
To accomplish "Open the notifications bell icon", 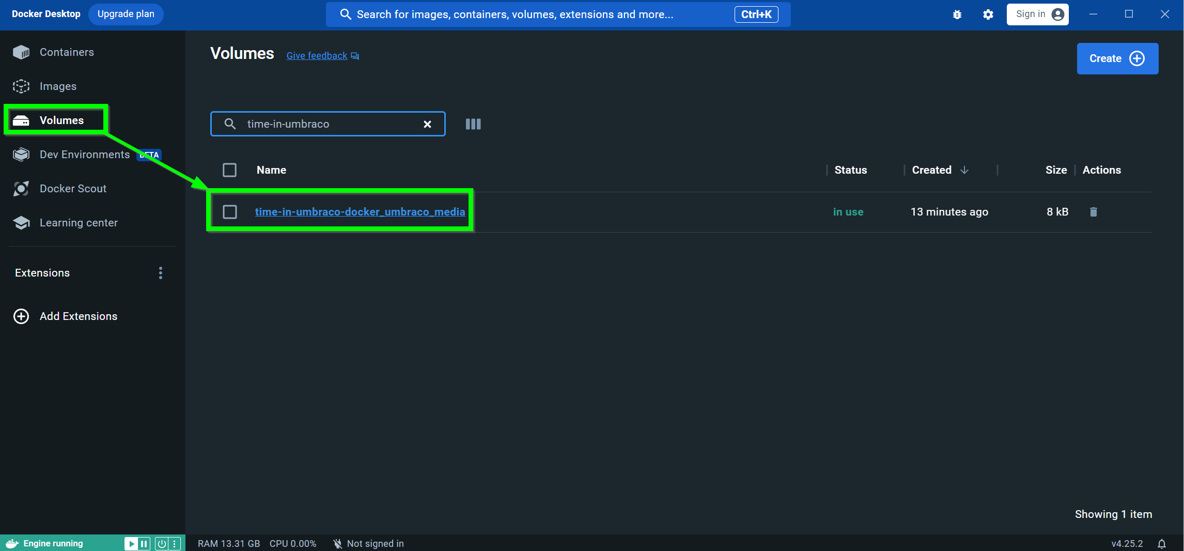I will coord(1162,544).
